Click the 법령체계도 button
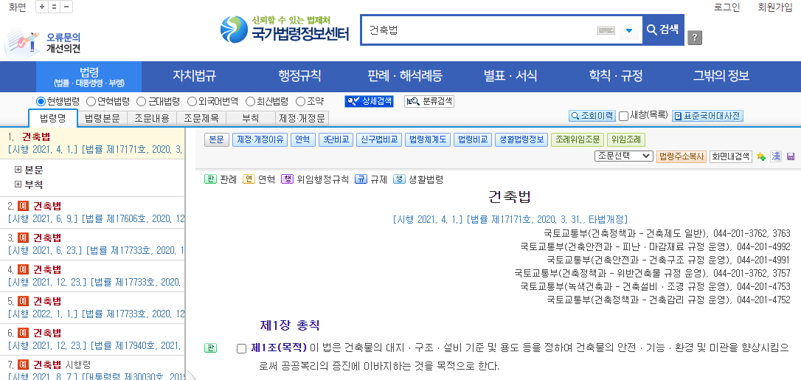The height and width of the screenshot is (380, 801). pos(428,139)
